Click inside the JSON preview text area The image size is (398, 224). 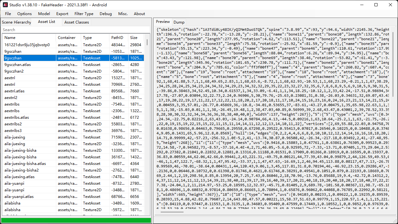(273, 117)
